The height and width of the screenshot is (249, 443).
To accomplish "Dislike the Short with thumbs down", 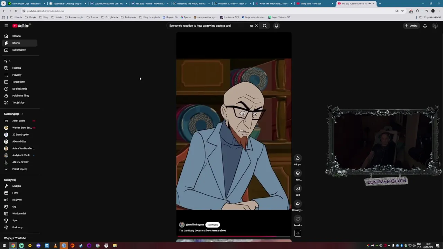I will pyautogui.click(x=298, y=173).
